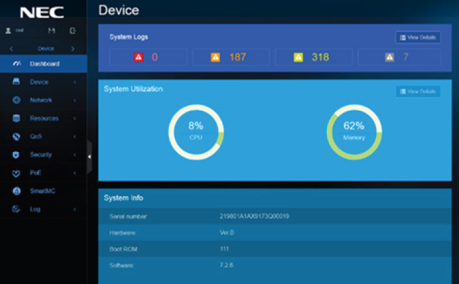Click the Boot ROM value 111
459x284 pixels.
224,249
